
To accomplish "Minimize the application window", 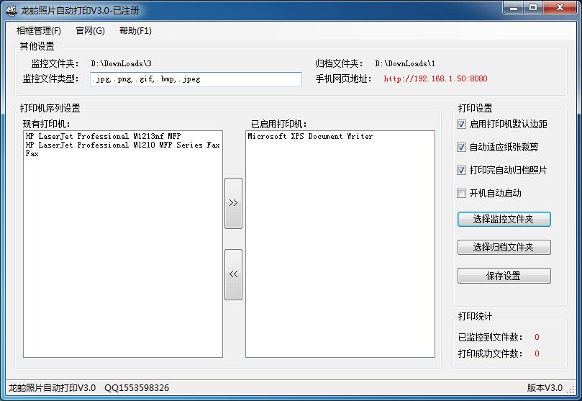I will click(512, 8).
